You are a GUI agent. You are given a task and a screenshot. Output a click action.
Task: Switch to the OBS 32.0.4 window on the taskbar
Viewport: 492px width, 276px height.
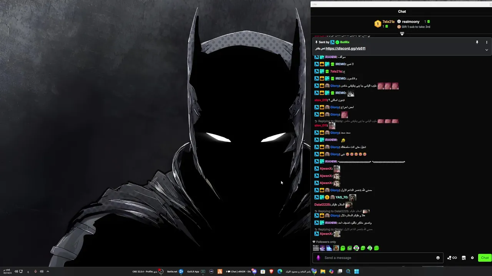coord(148,271)
